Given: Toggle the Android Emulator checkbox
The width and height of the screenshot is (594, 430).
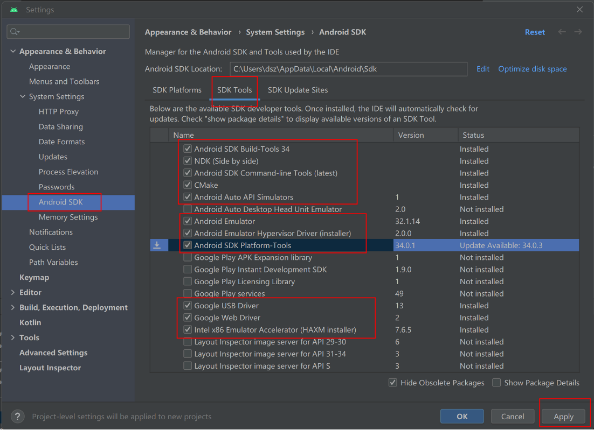Looking at the screenshot, I should [188, 221].
